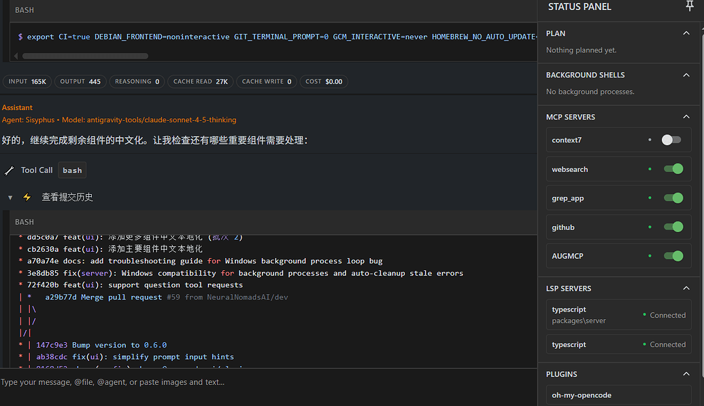704x406 pixels.
Task: Click the lower BASH header label
Action: [24, 222]
